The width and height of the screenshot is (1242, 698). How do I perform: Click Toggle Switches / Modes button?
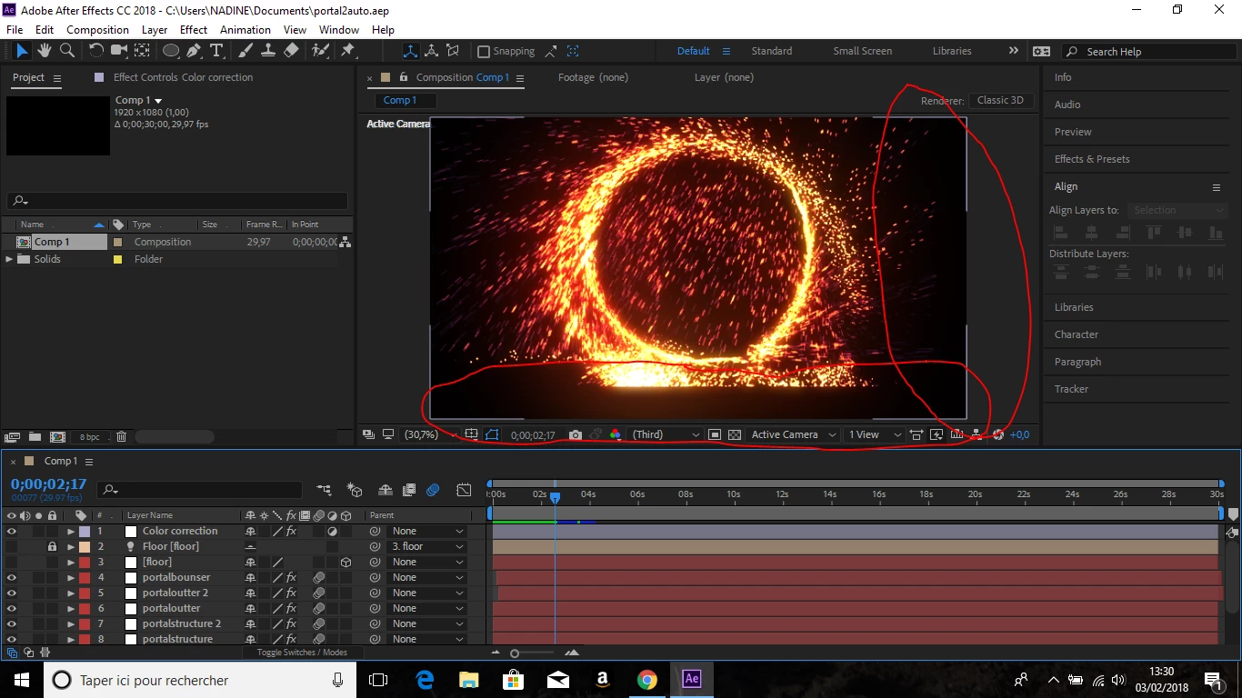click(x=302, y=653)
